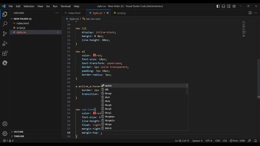Image resolution: width=260 pixels, height=146 pixels.
Task: Close the style.css tab
Action: click(108, 13)
